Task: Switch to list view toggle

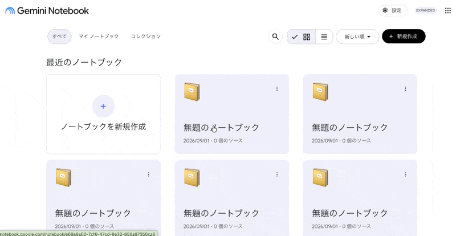Action: (x=324, y=36)
